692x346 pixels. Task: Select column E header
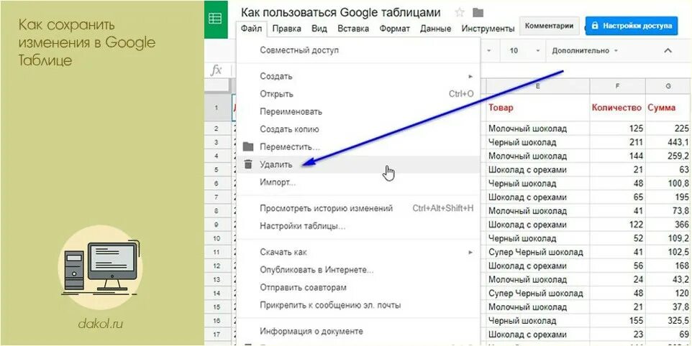tap(537, 86)
